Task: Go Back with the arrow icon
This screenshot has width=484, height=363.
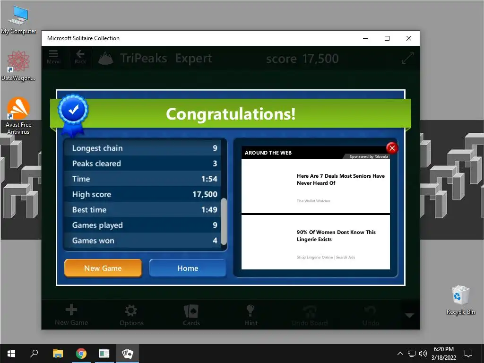Action: click(80, 57)
